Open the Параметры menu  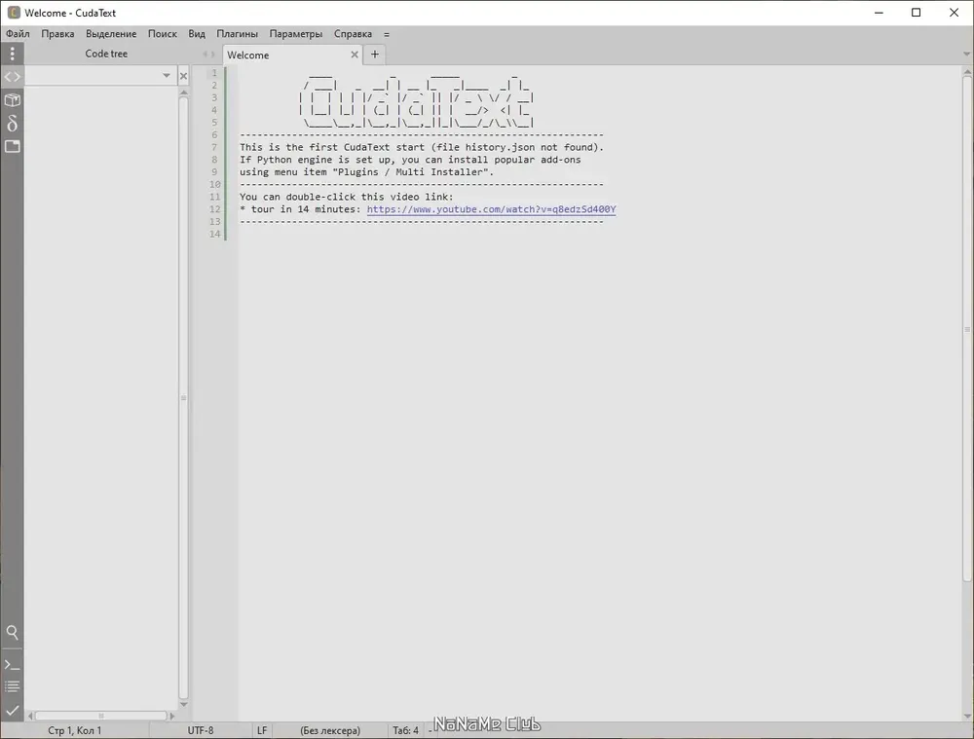[x=296, y=33]
